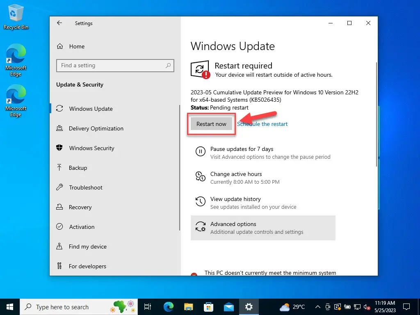Click the weather widget showing 29°C
This screenshot has height=315, width=420.
[292, 307]
